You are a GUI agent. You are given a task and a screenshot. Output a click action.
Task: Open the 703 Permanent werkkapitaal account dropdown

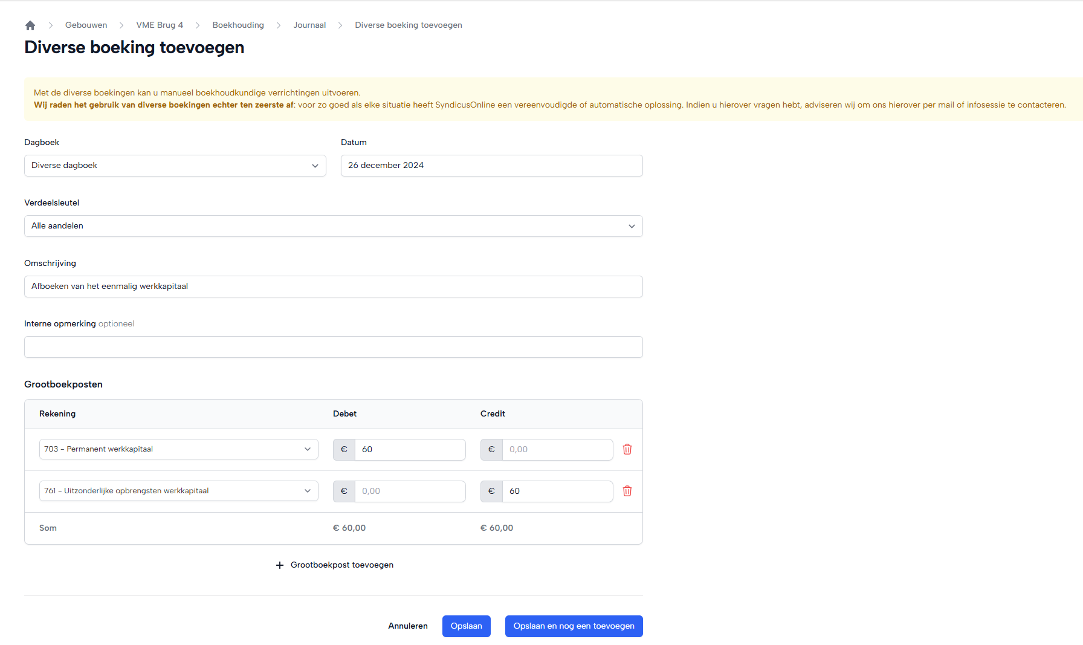(x=178, y=449)
